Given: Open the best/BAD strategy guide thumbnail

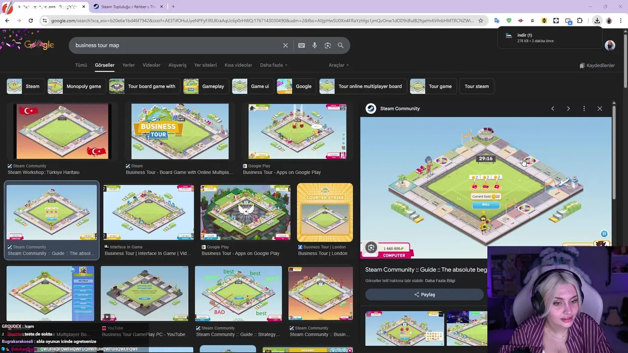Looking at the screenshot, I should point(238,294).
